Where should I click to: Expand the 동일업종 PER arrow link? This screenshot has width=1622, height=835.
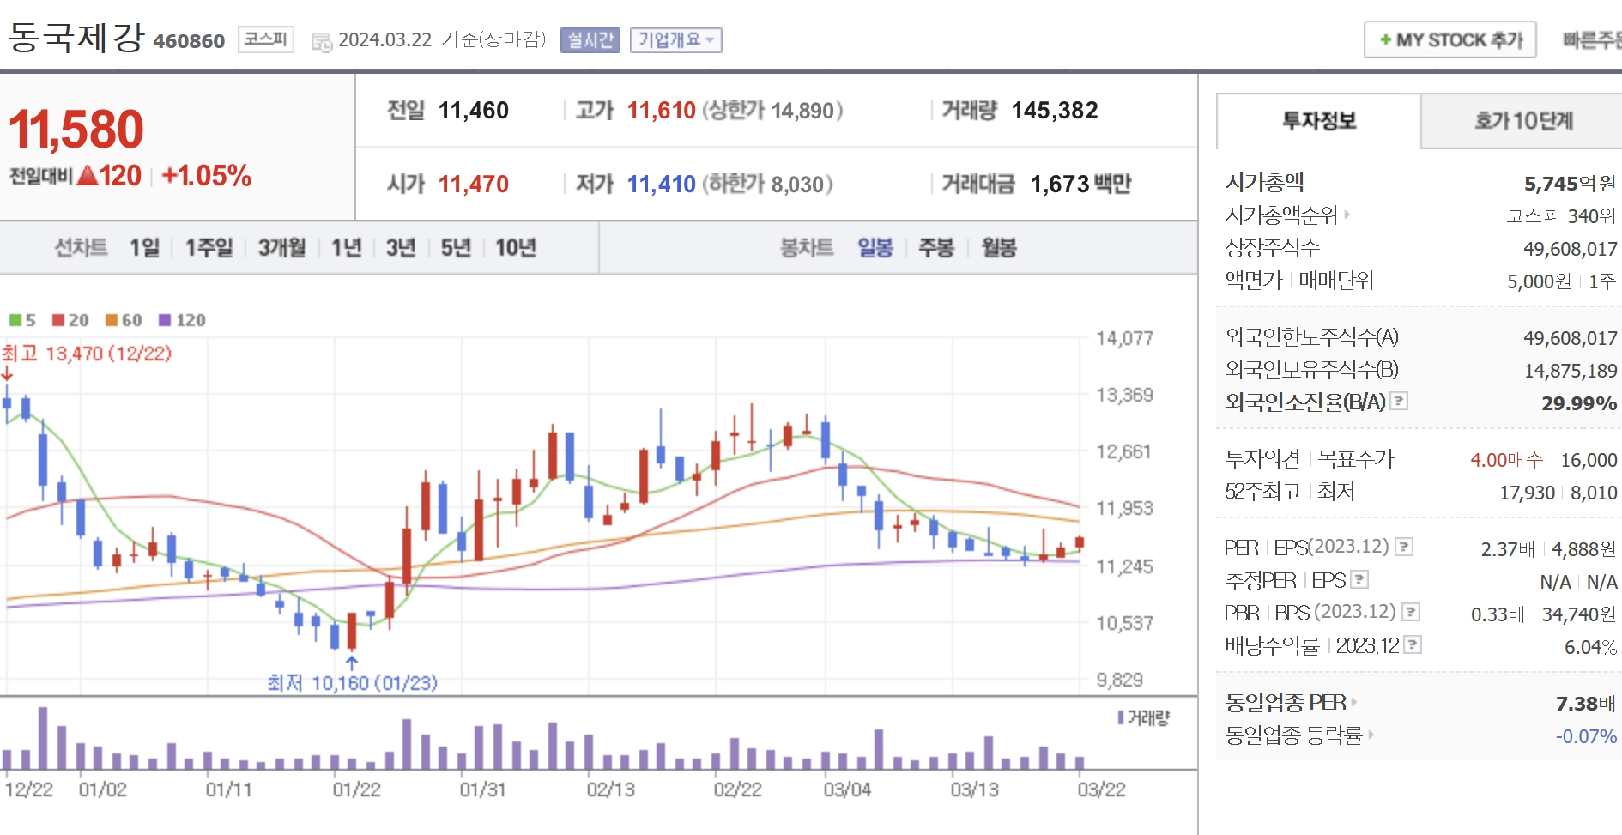pyautogui.click(x=1354, y=702)
